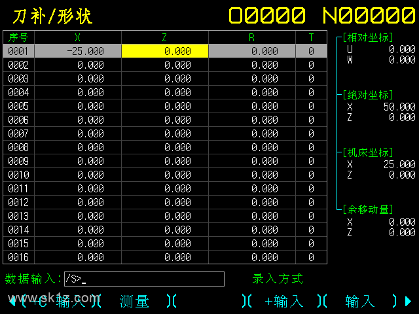Click relative W coordinate value
This screenshot has height=314, width=419.
402,60
